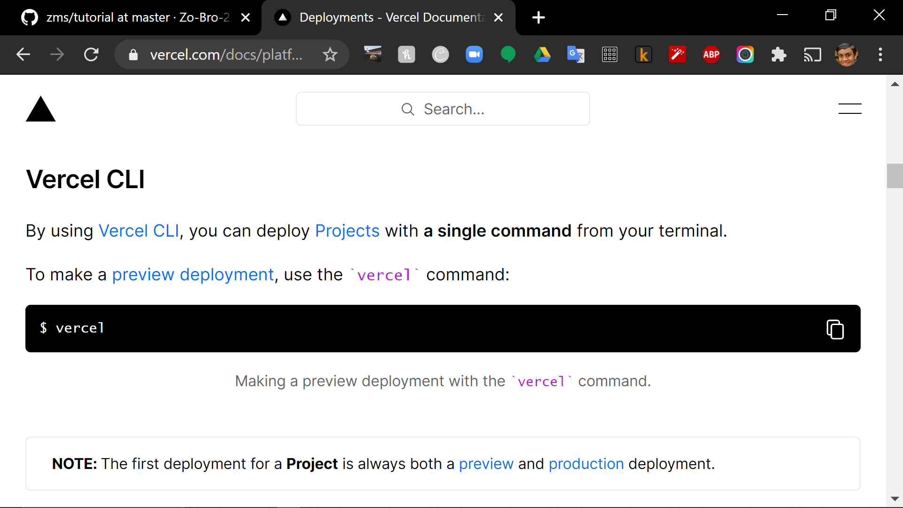Copy the vercel command with clipboard icon
Image resolution: width=903 pixels, height=508 pixels.
(x=835, y=329)
